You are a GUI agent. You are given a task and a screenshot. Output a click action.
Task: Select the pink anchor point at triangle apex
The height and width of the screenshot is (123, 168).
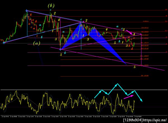[83, 22]
